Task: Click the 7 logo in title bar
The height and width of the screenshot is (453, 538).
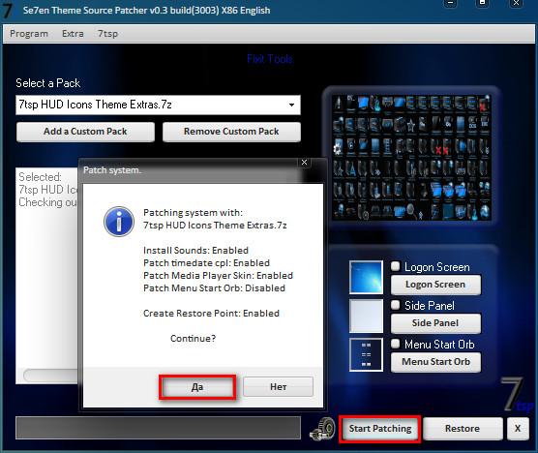Action: (x=7, y=11)
